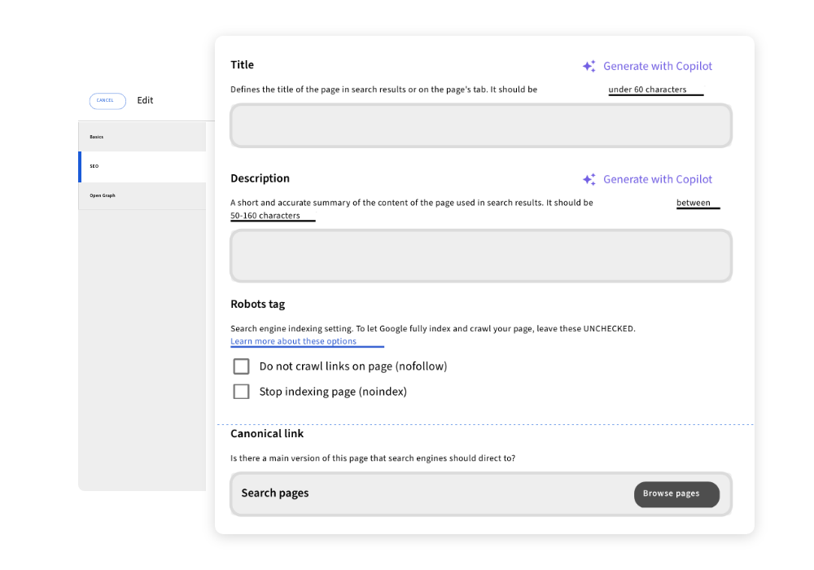Select the SEO tab in sidebar

click(x=142, y=166)
